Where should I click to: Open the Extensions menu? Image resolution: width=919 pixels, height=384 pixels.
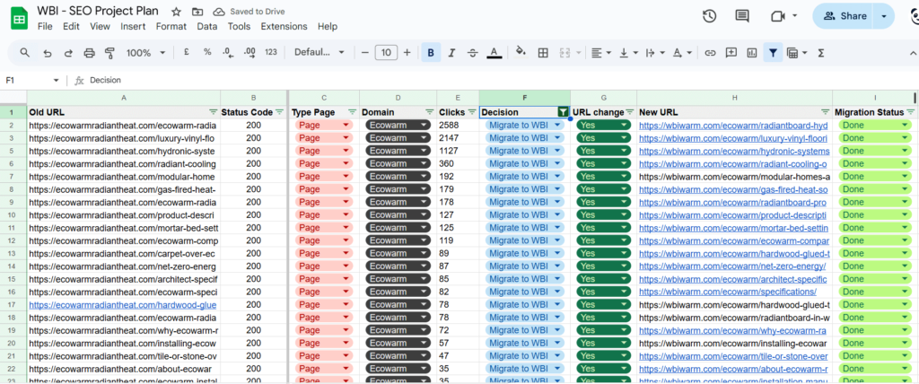[x=284, y=26]
